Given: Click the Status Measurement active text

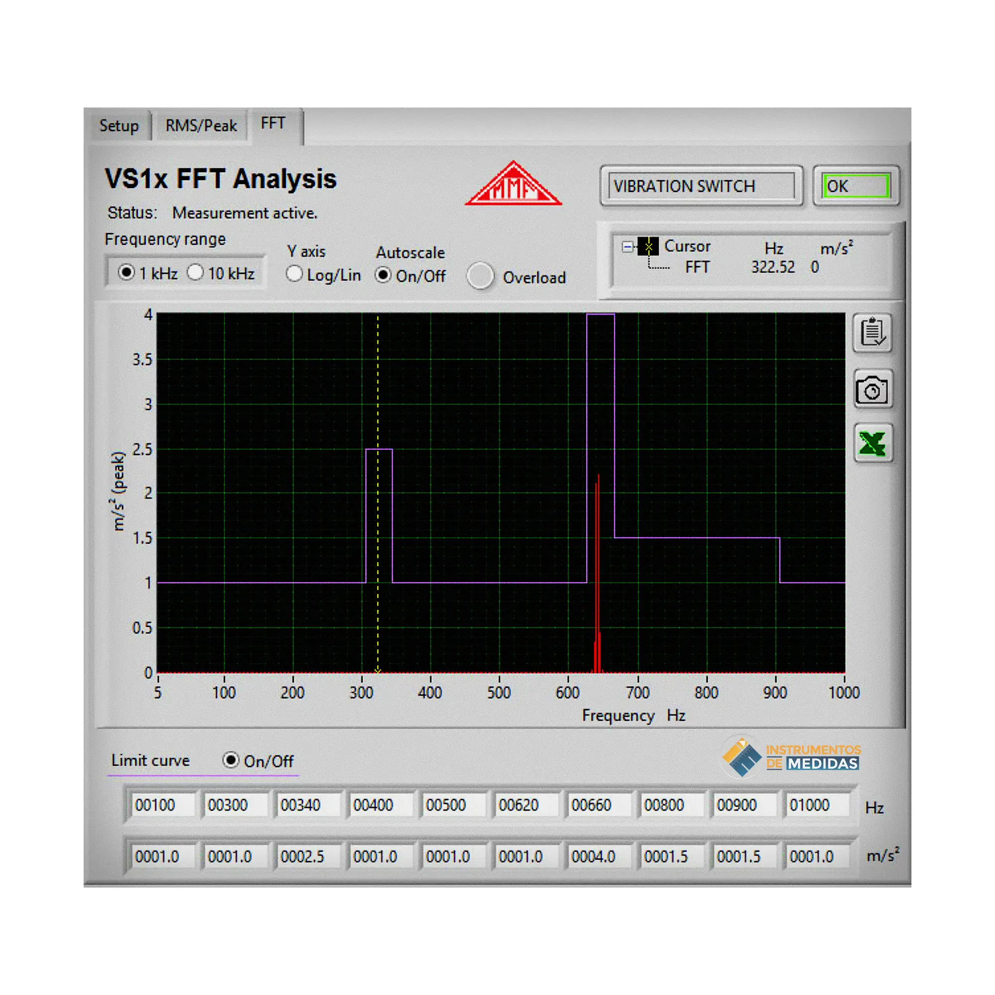Looking at the screenshot, I should 212,213.
